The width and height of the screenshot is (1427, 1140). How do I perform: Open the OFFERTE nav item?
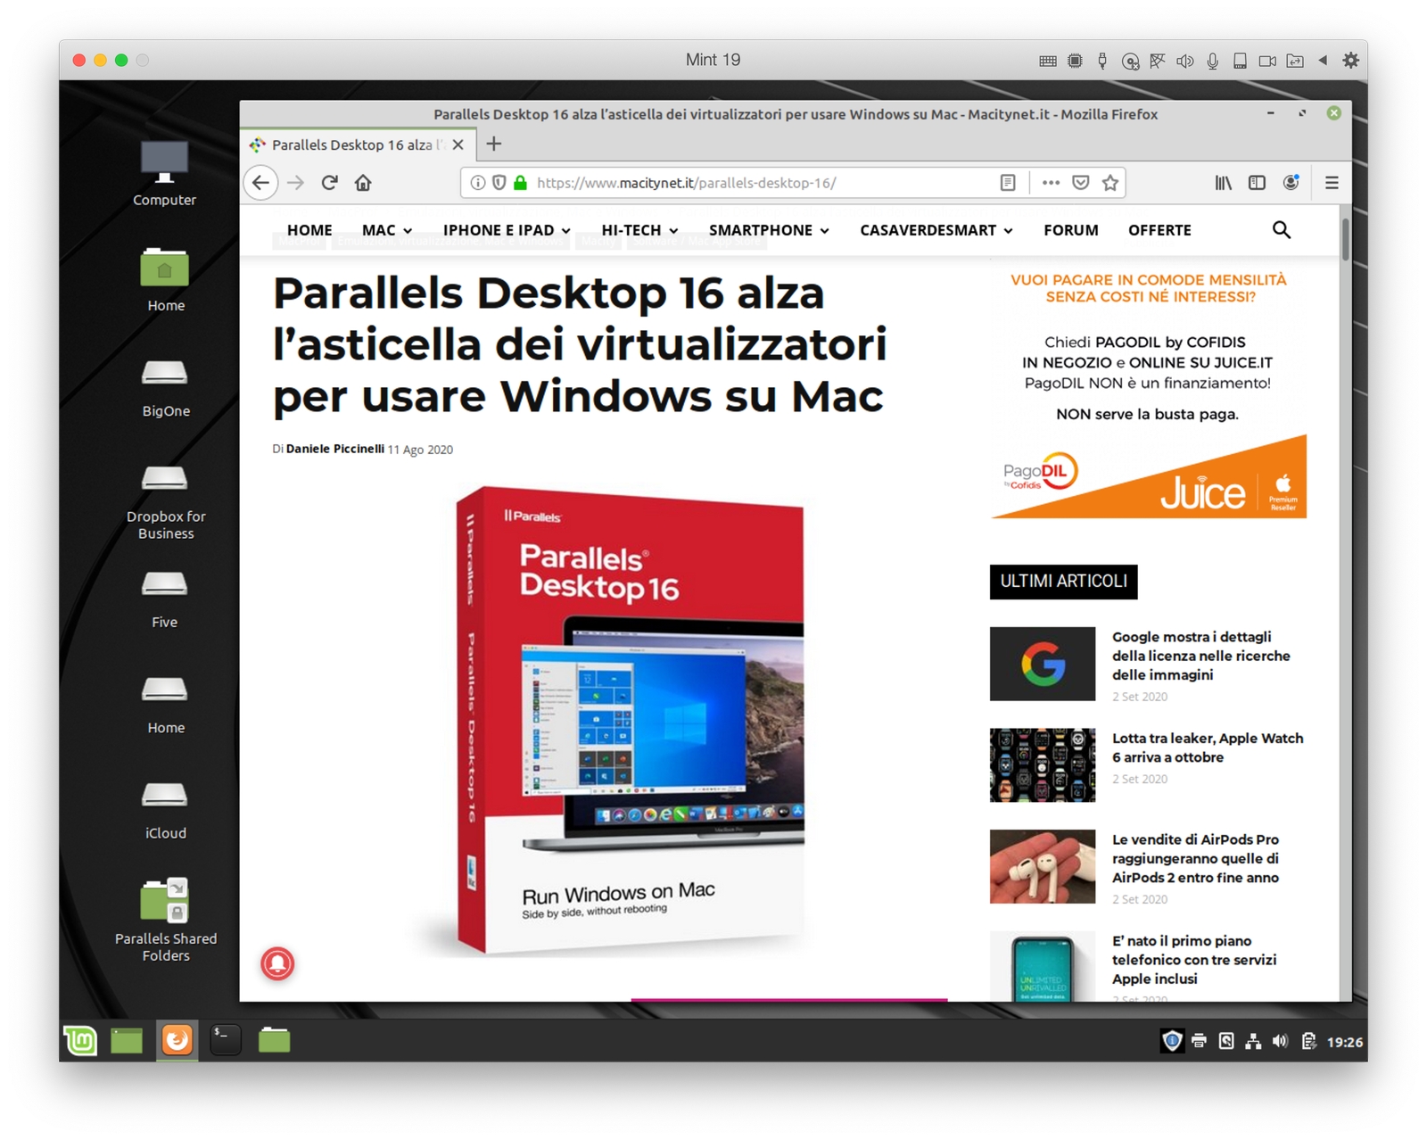tap(1159, 230)
